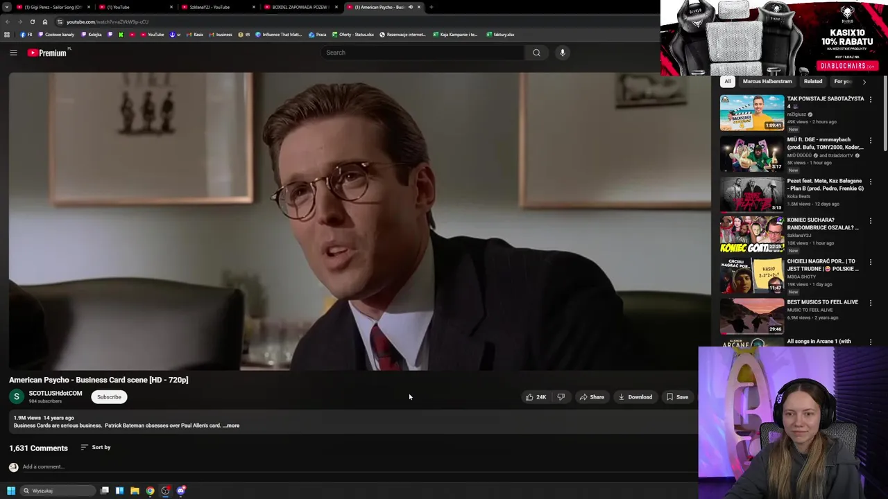Start voice search with microphone icon

(x=563, y=53)
